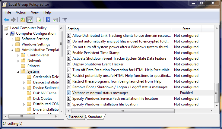Switch to the Extended tab
Screen dimensions: 222x129
[75, 117]
